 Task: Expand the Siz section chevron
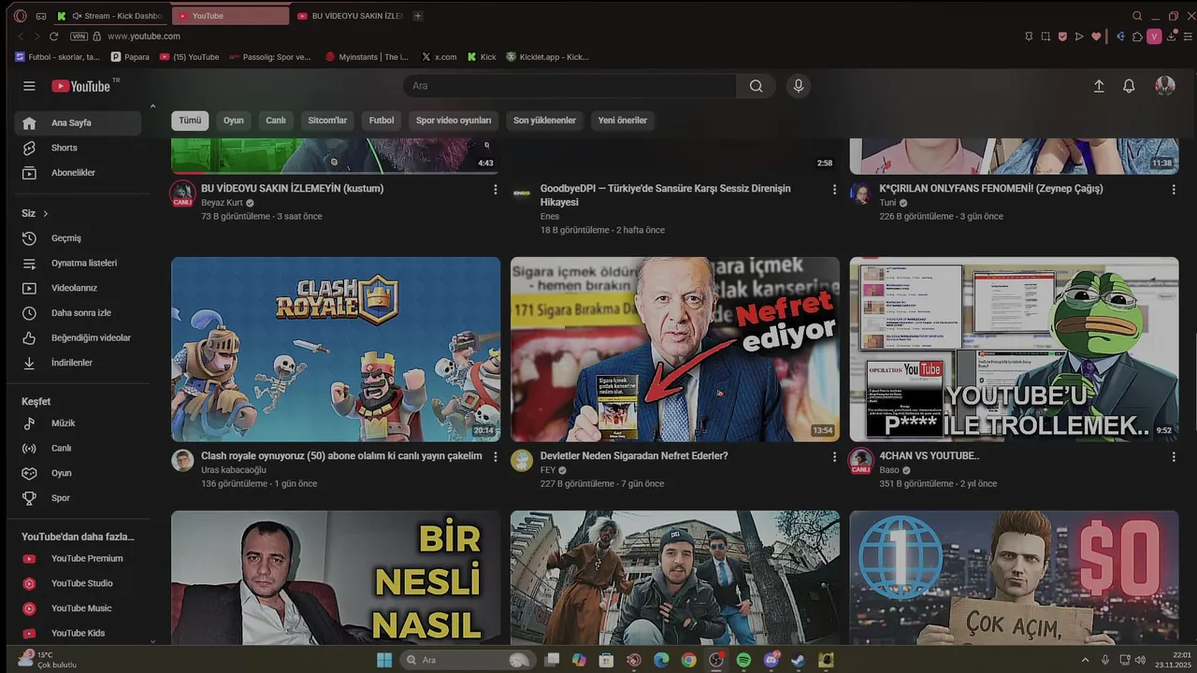pyautogui.click(x=45, y=214)
